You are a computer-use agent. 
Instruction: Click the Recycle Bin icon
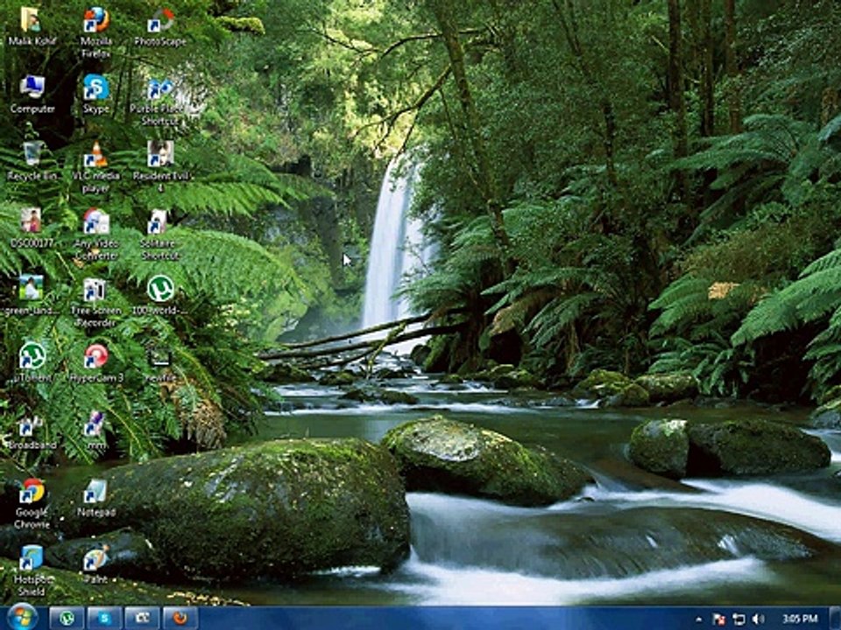pyautogui.click(x=32, y=155)
